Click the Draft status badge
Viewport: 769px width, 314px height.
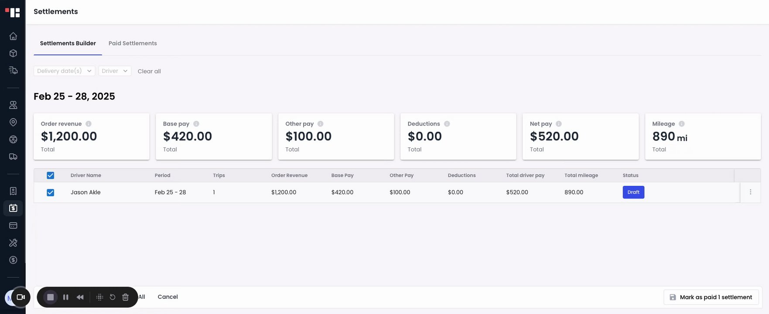[x=633, y=192]
